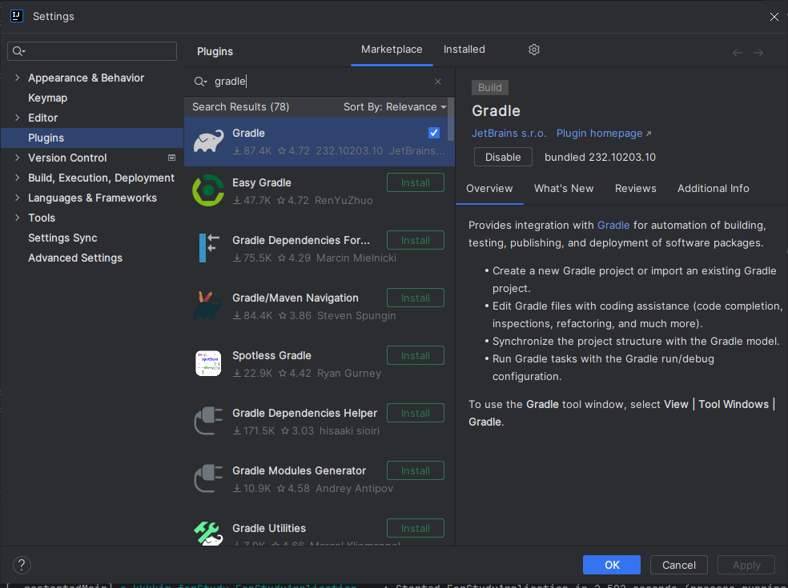Open the Reviews tab
Image resolution: width=788 pixels, height=588 pixels.
pos(635,188)
